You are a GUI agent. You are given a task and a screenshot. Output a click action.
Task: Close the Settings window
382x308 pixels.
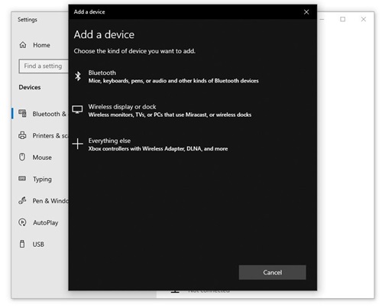(x=364, y=19)
